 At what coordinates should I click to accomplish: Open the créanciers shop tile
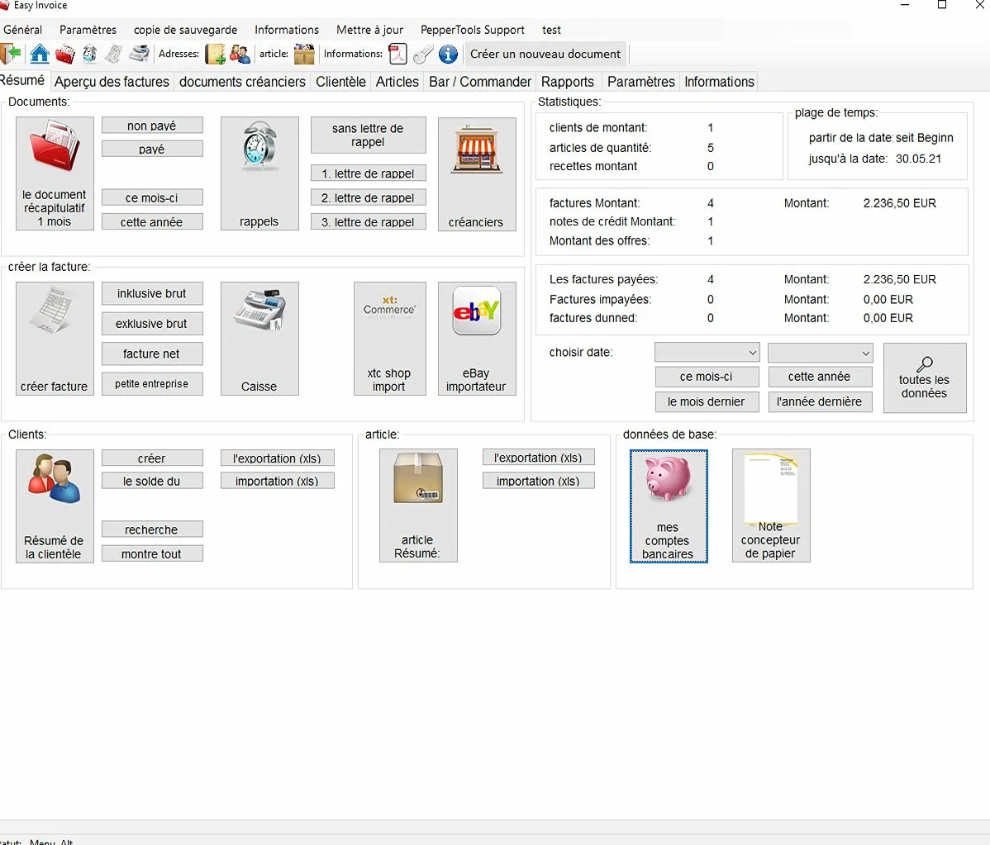477,173
